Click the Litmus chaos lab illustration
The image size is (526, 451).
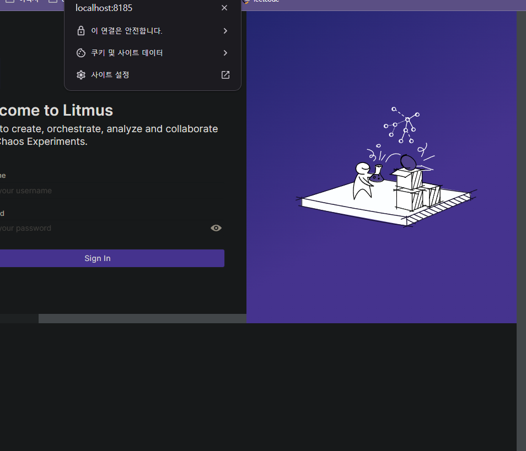[386, 167]
